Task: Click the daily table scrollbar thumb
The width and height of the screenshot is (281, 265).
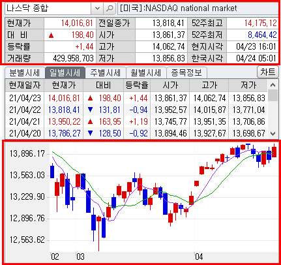Action: (273, 95)
